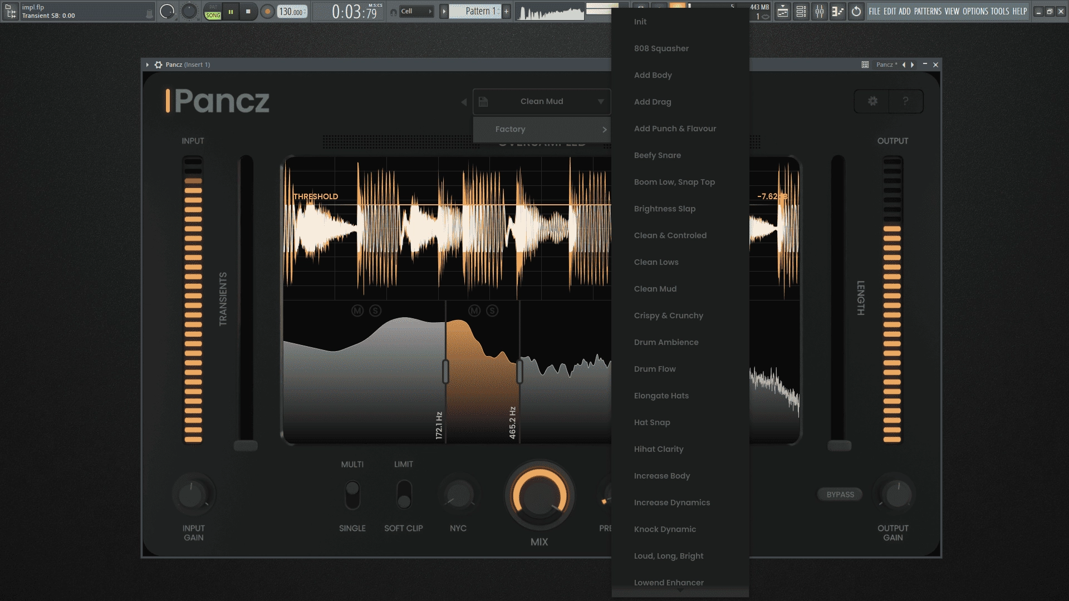This screenshot has width=1069, height=601.
Task: Click the 465.2 Hz crossover handle
Action: (519, 371)
